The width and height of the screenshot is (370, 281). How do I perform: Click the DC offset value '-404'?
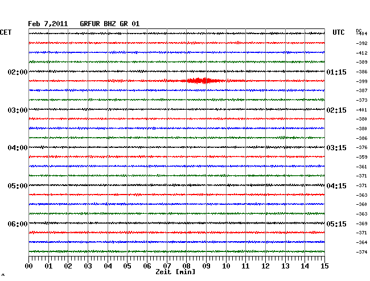point(361,34)
